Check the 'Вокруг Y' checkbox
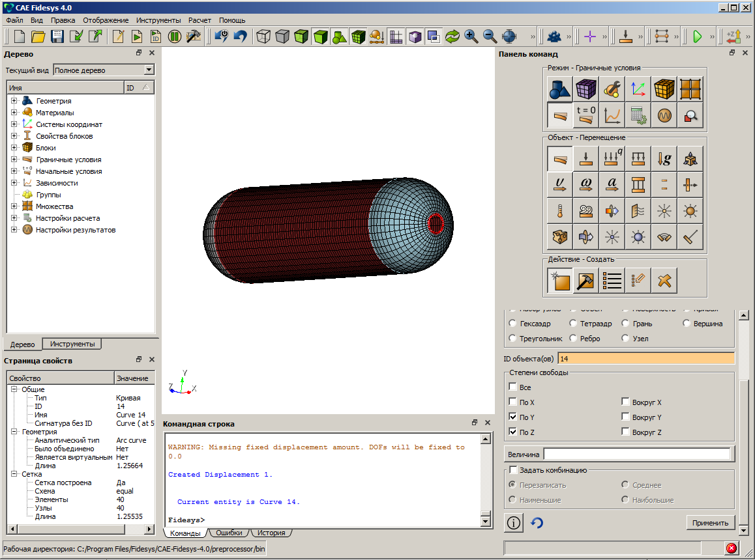 click(x=625, y=417)
